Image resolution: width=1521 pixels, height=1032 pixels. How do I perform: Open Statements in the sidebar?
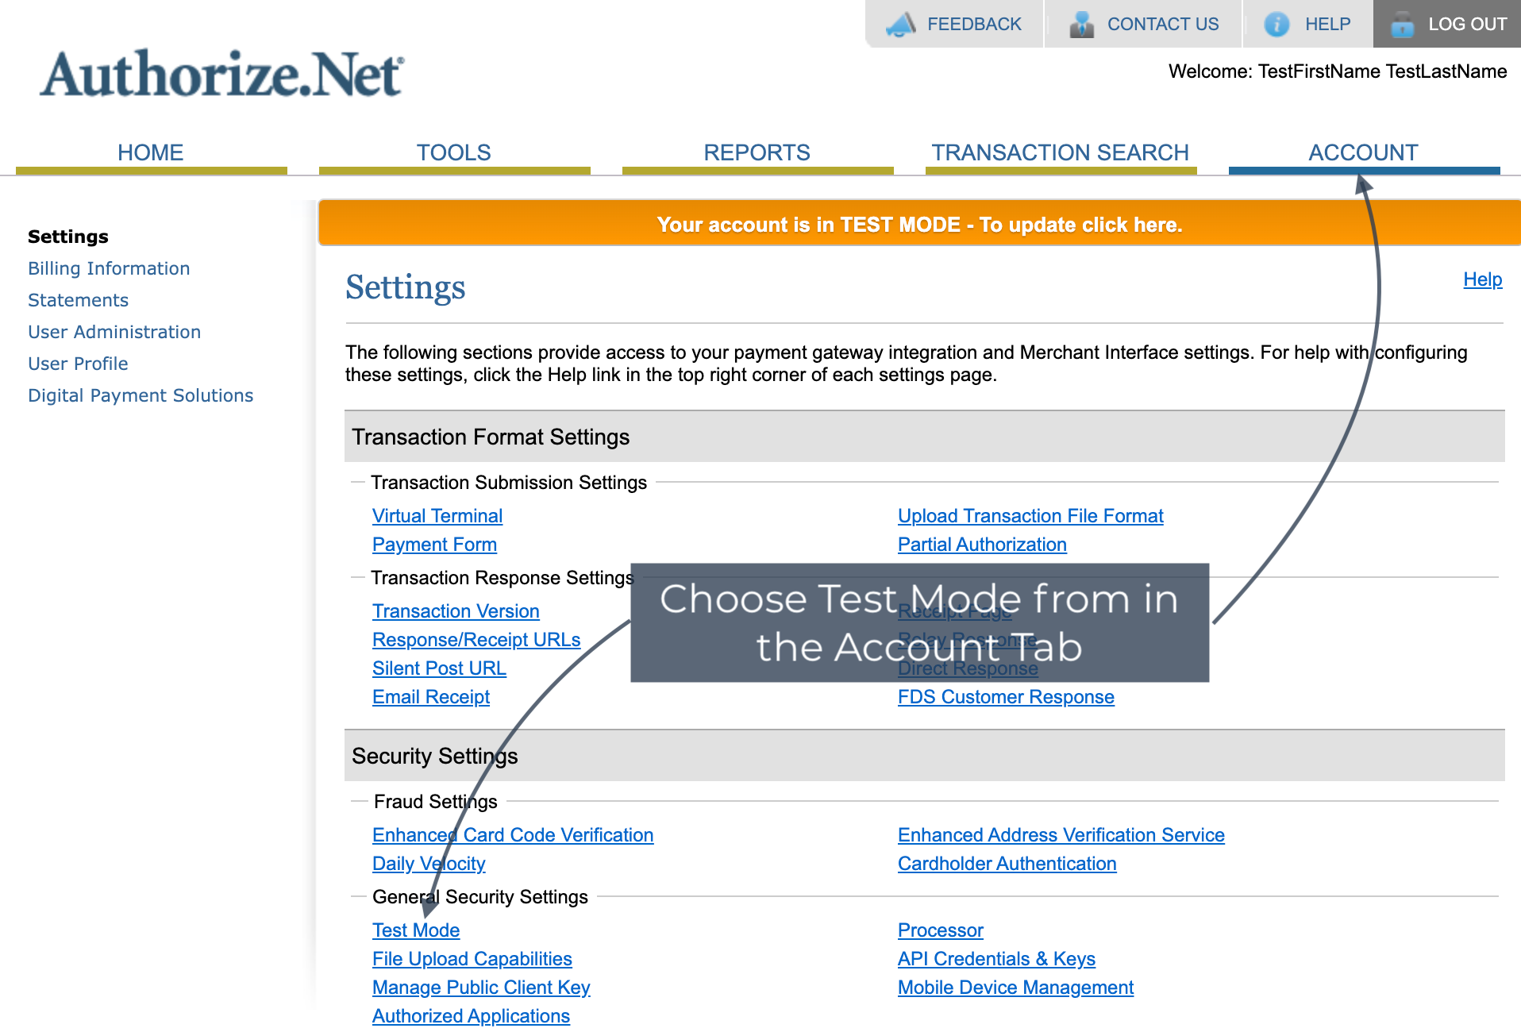(x=78, y=300)
